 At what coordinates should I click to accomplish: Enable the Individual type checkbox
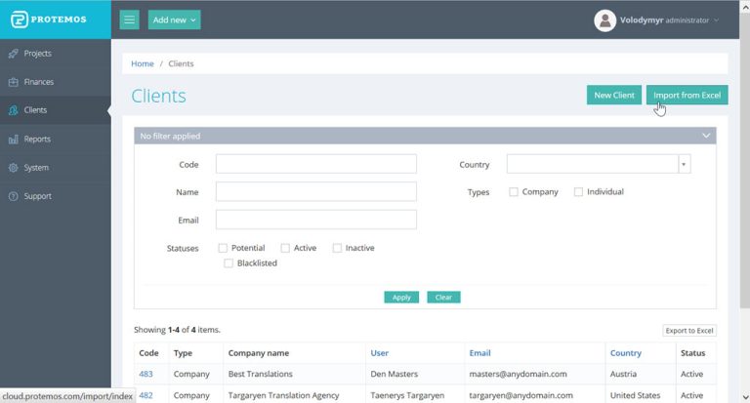(578, 192)
